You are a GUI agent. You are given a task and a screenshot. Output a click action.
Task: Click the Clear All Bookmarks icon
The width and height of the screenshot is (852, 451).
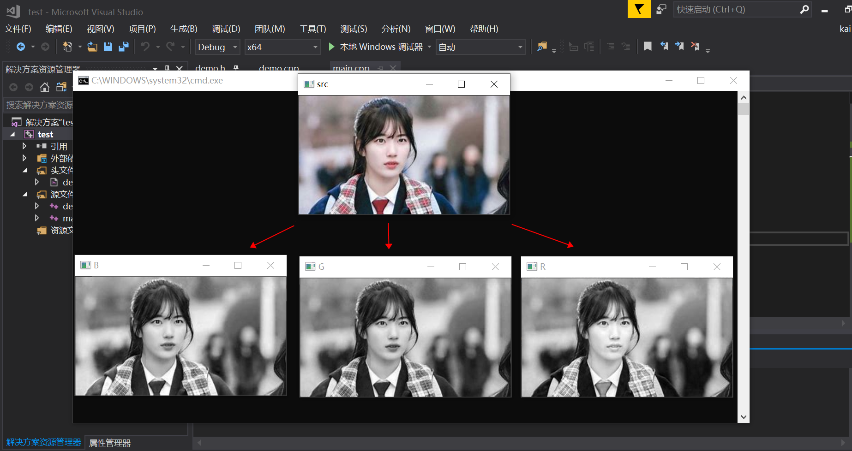point(695,46)
